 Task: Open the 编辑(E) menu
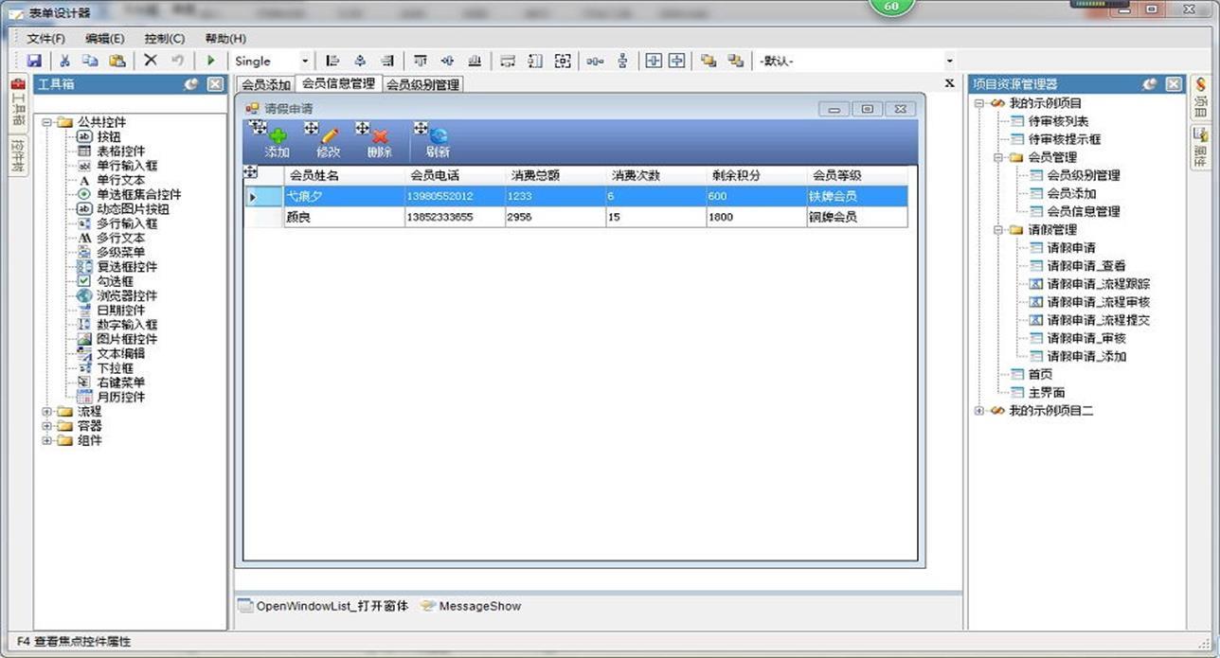point(104,39)
